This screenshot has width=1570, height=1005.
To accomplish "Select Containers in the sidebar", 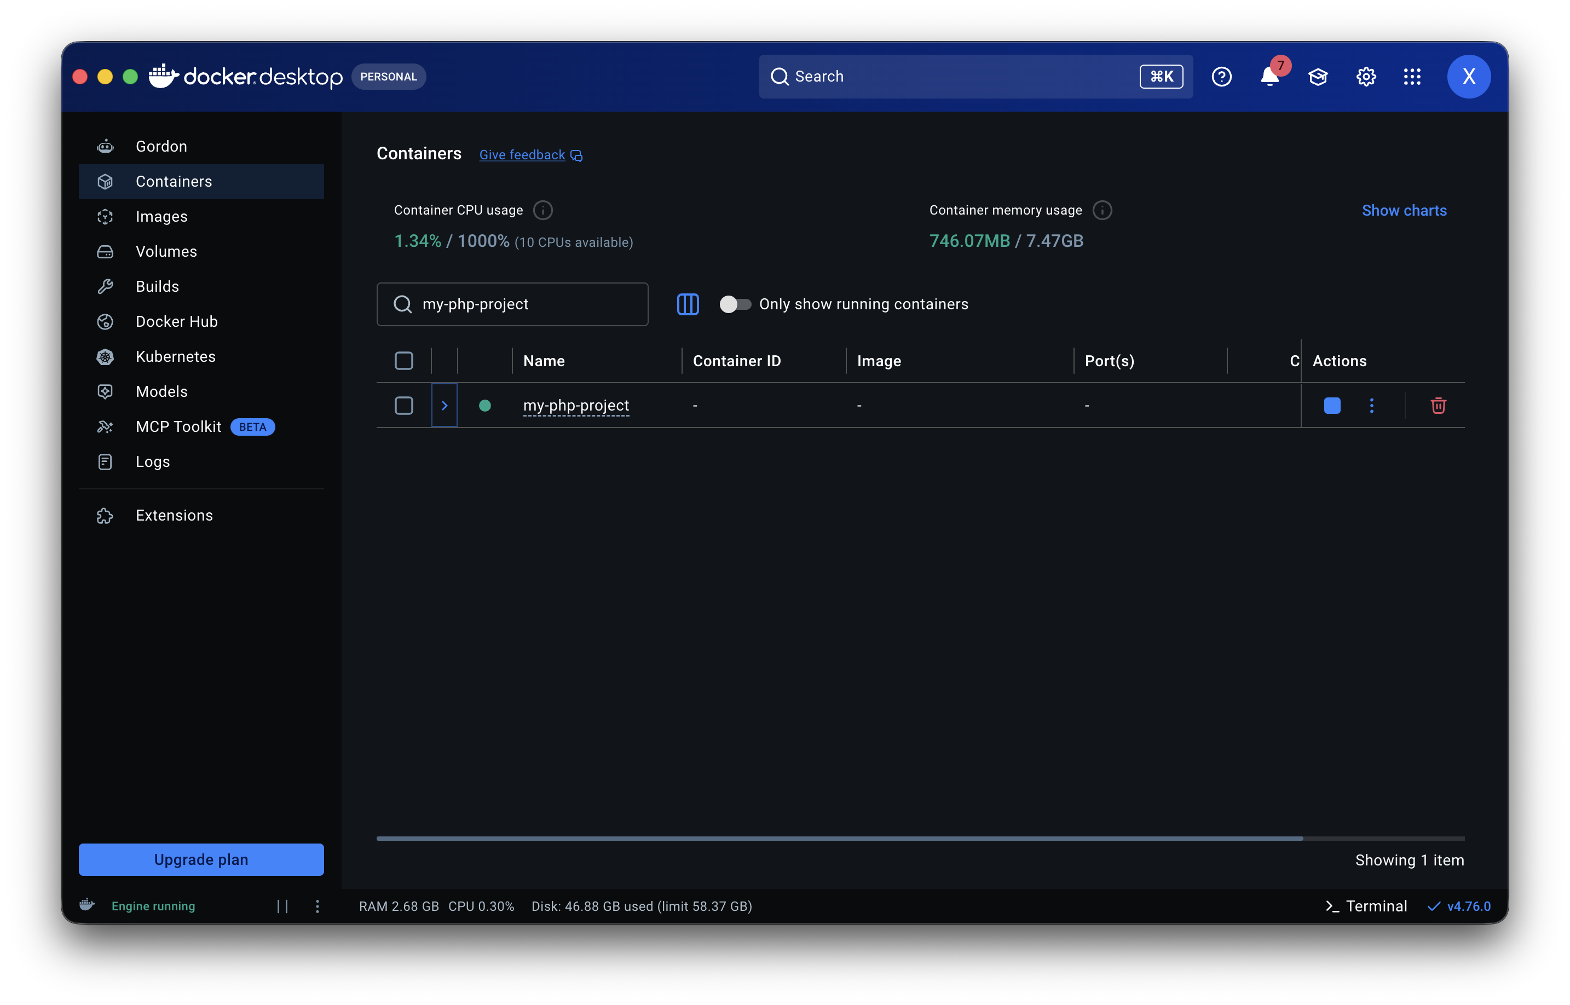I will 201,181.
